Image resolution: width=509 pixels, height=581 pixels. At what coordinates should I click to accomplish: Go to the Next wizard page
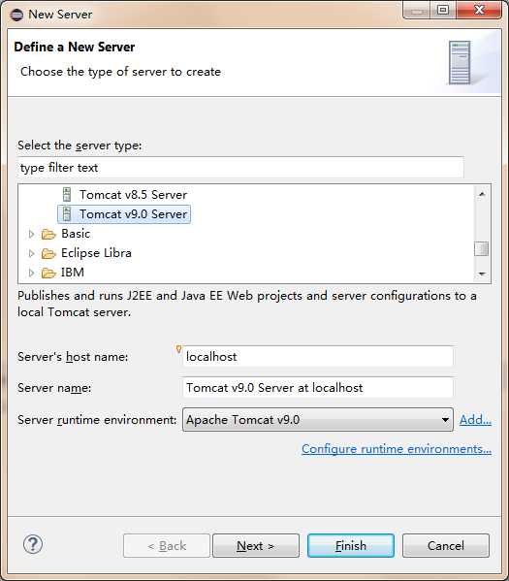point(256,546)
